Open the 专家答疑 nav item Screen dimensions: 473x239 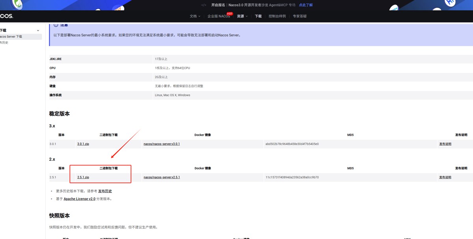300,16
